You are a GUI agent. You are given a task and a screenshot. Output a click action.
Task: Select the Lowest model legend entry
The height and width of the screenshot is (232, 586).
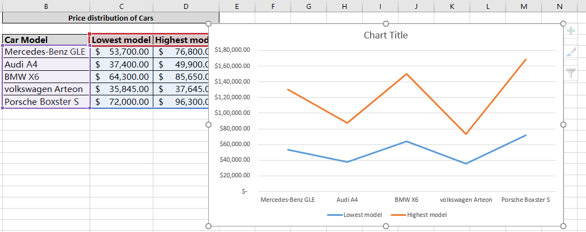point(355,215)
